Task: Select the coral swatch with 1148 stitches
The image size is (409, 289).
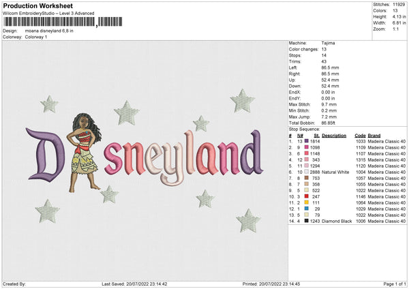Action: pyautogui.click(x=307, y=153)
